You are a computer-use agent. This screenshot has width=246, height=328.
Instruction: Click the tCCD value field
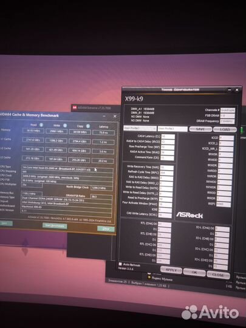point(227,138)
